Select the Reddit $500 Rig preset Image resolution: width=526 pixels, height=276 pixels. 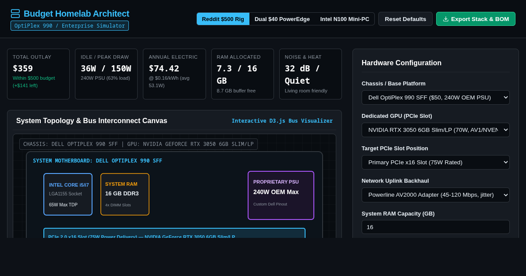[223, 19]
